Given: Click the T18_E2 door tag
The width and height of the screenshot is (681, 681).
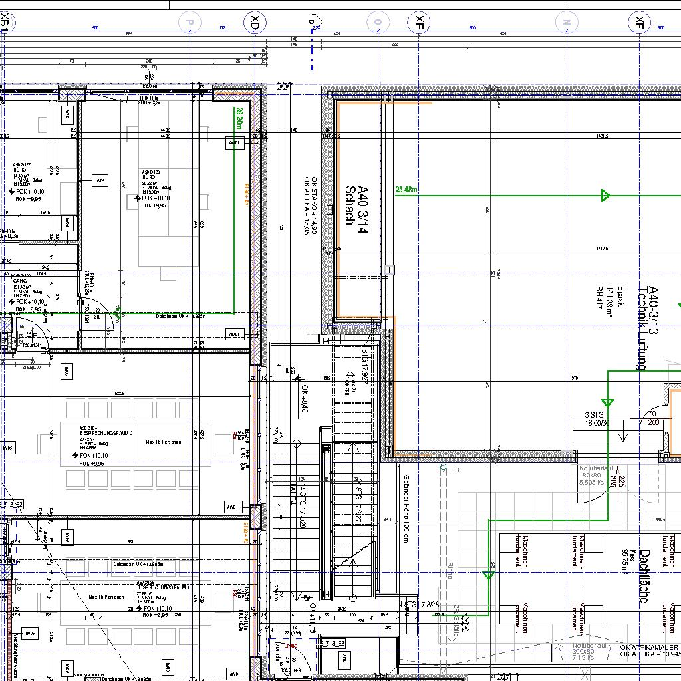Looking at the screenshot, I should pyautogui.click(x=333, y=643).
